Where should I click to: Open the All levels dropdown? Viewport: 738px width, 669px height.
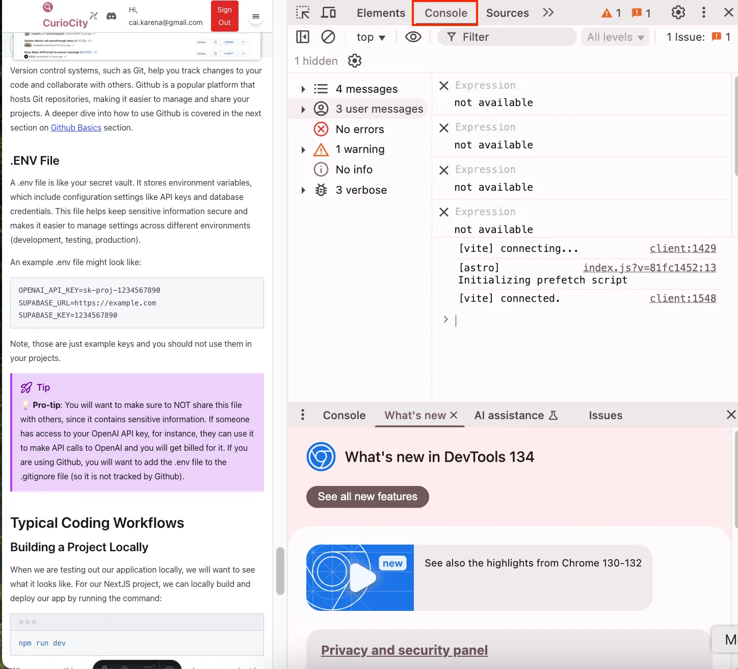click(x=615, y=37)
